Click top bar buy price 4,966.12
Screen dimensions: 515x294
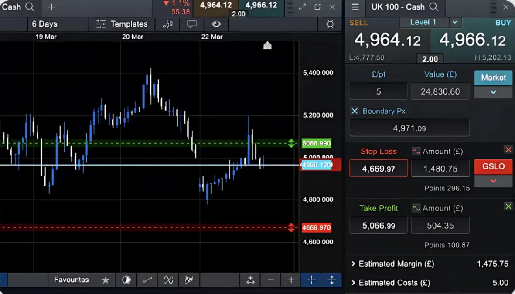tap(261, 5)
